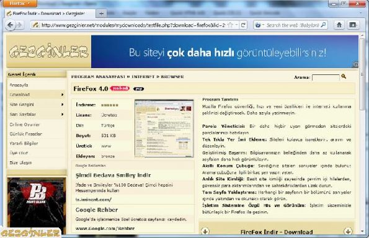
Task: Click the Arama magnifier search icon
Action: click(344, 76)
